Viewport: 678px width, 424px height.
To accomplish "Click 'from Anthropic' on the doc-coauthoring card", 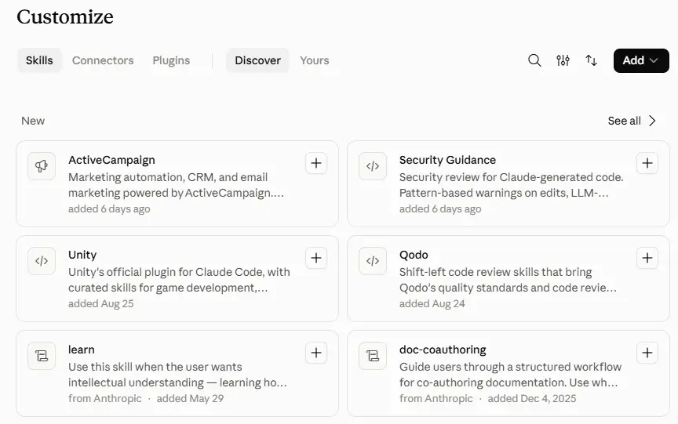I will (436, 398).
